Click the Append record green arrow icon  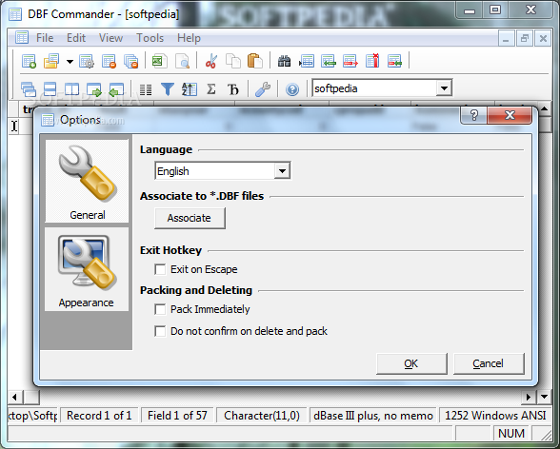329,61
